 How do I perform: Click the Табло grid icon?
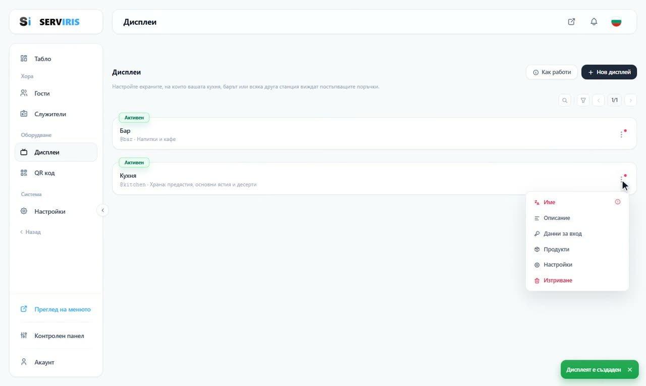(24, 59)
